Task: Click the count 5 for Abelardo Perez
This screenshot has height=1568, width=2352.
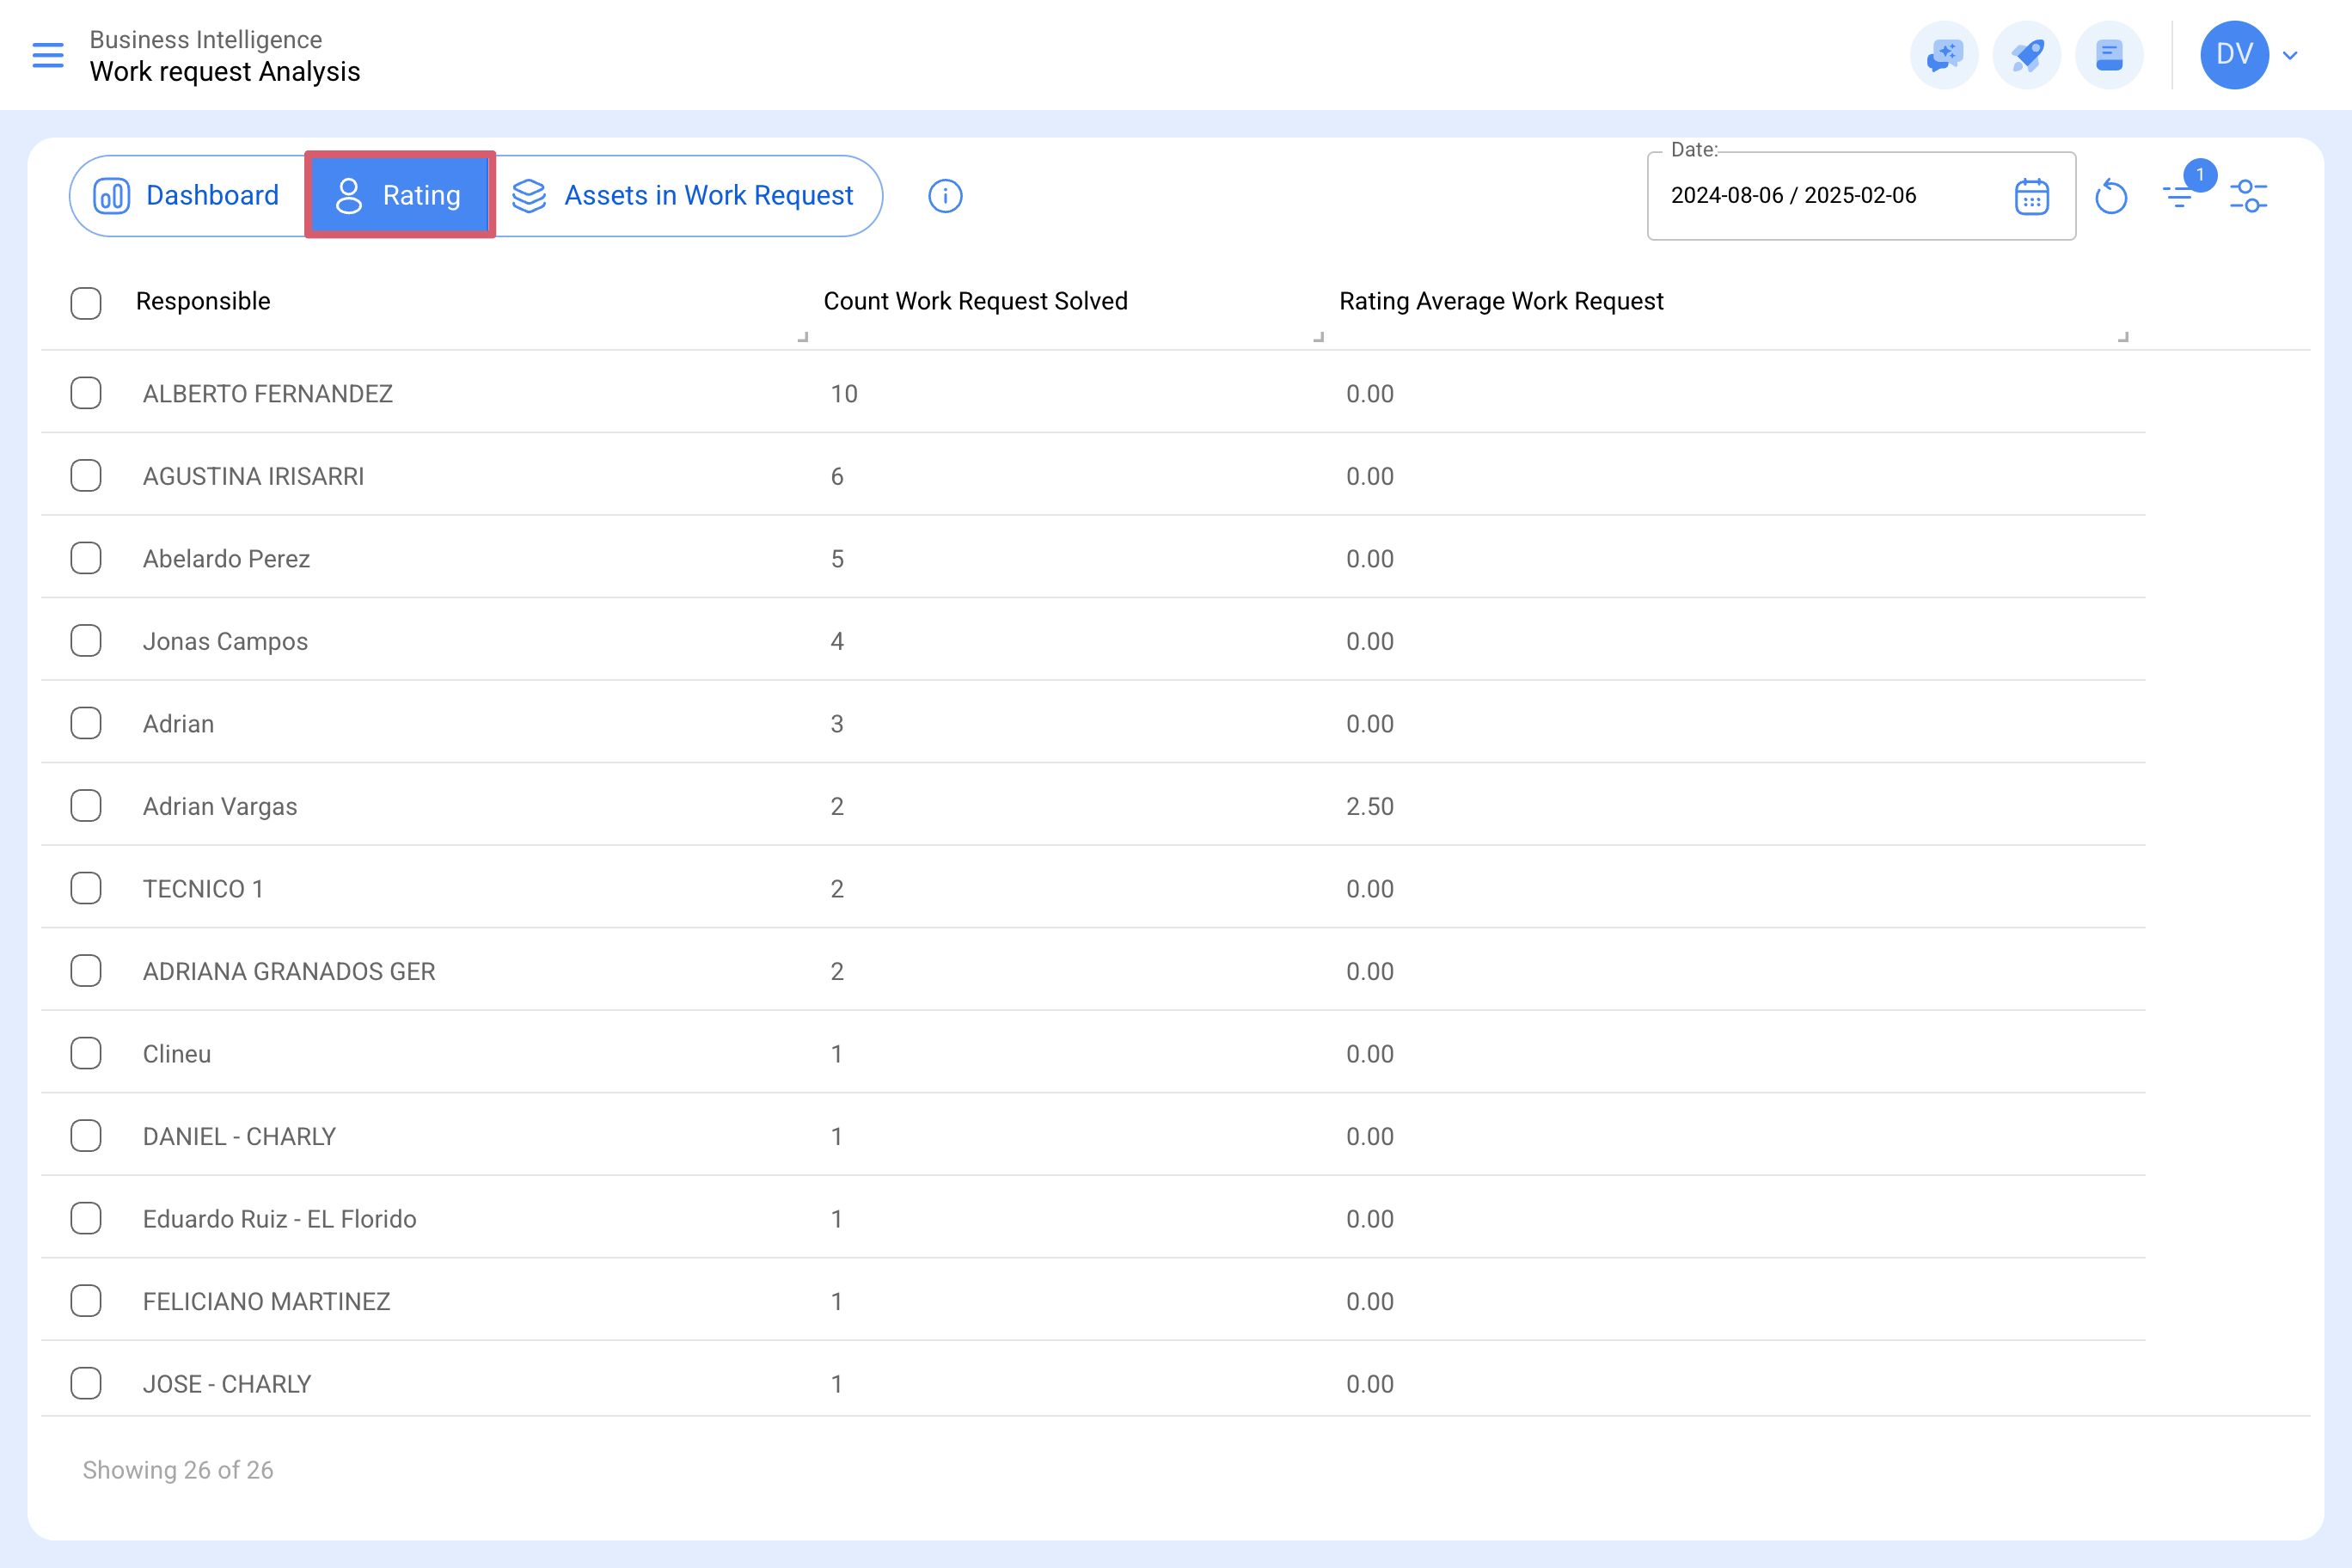Action: pyautogui.click(x=837, y=559)
